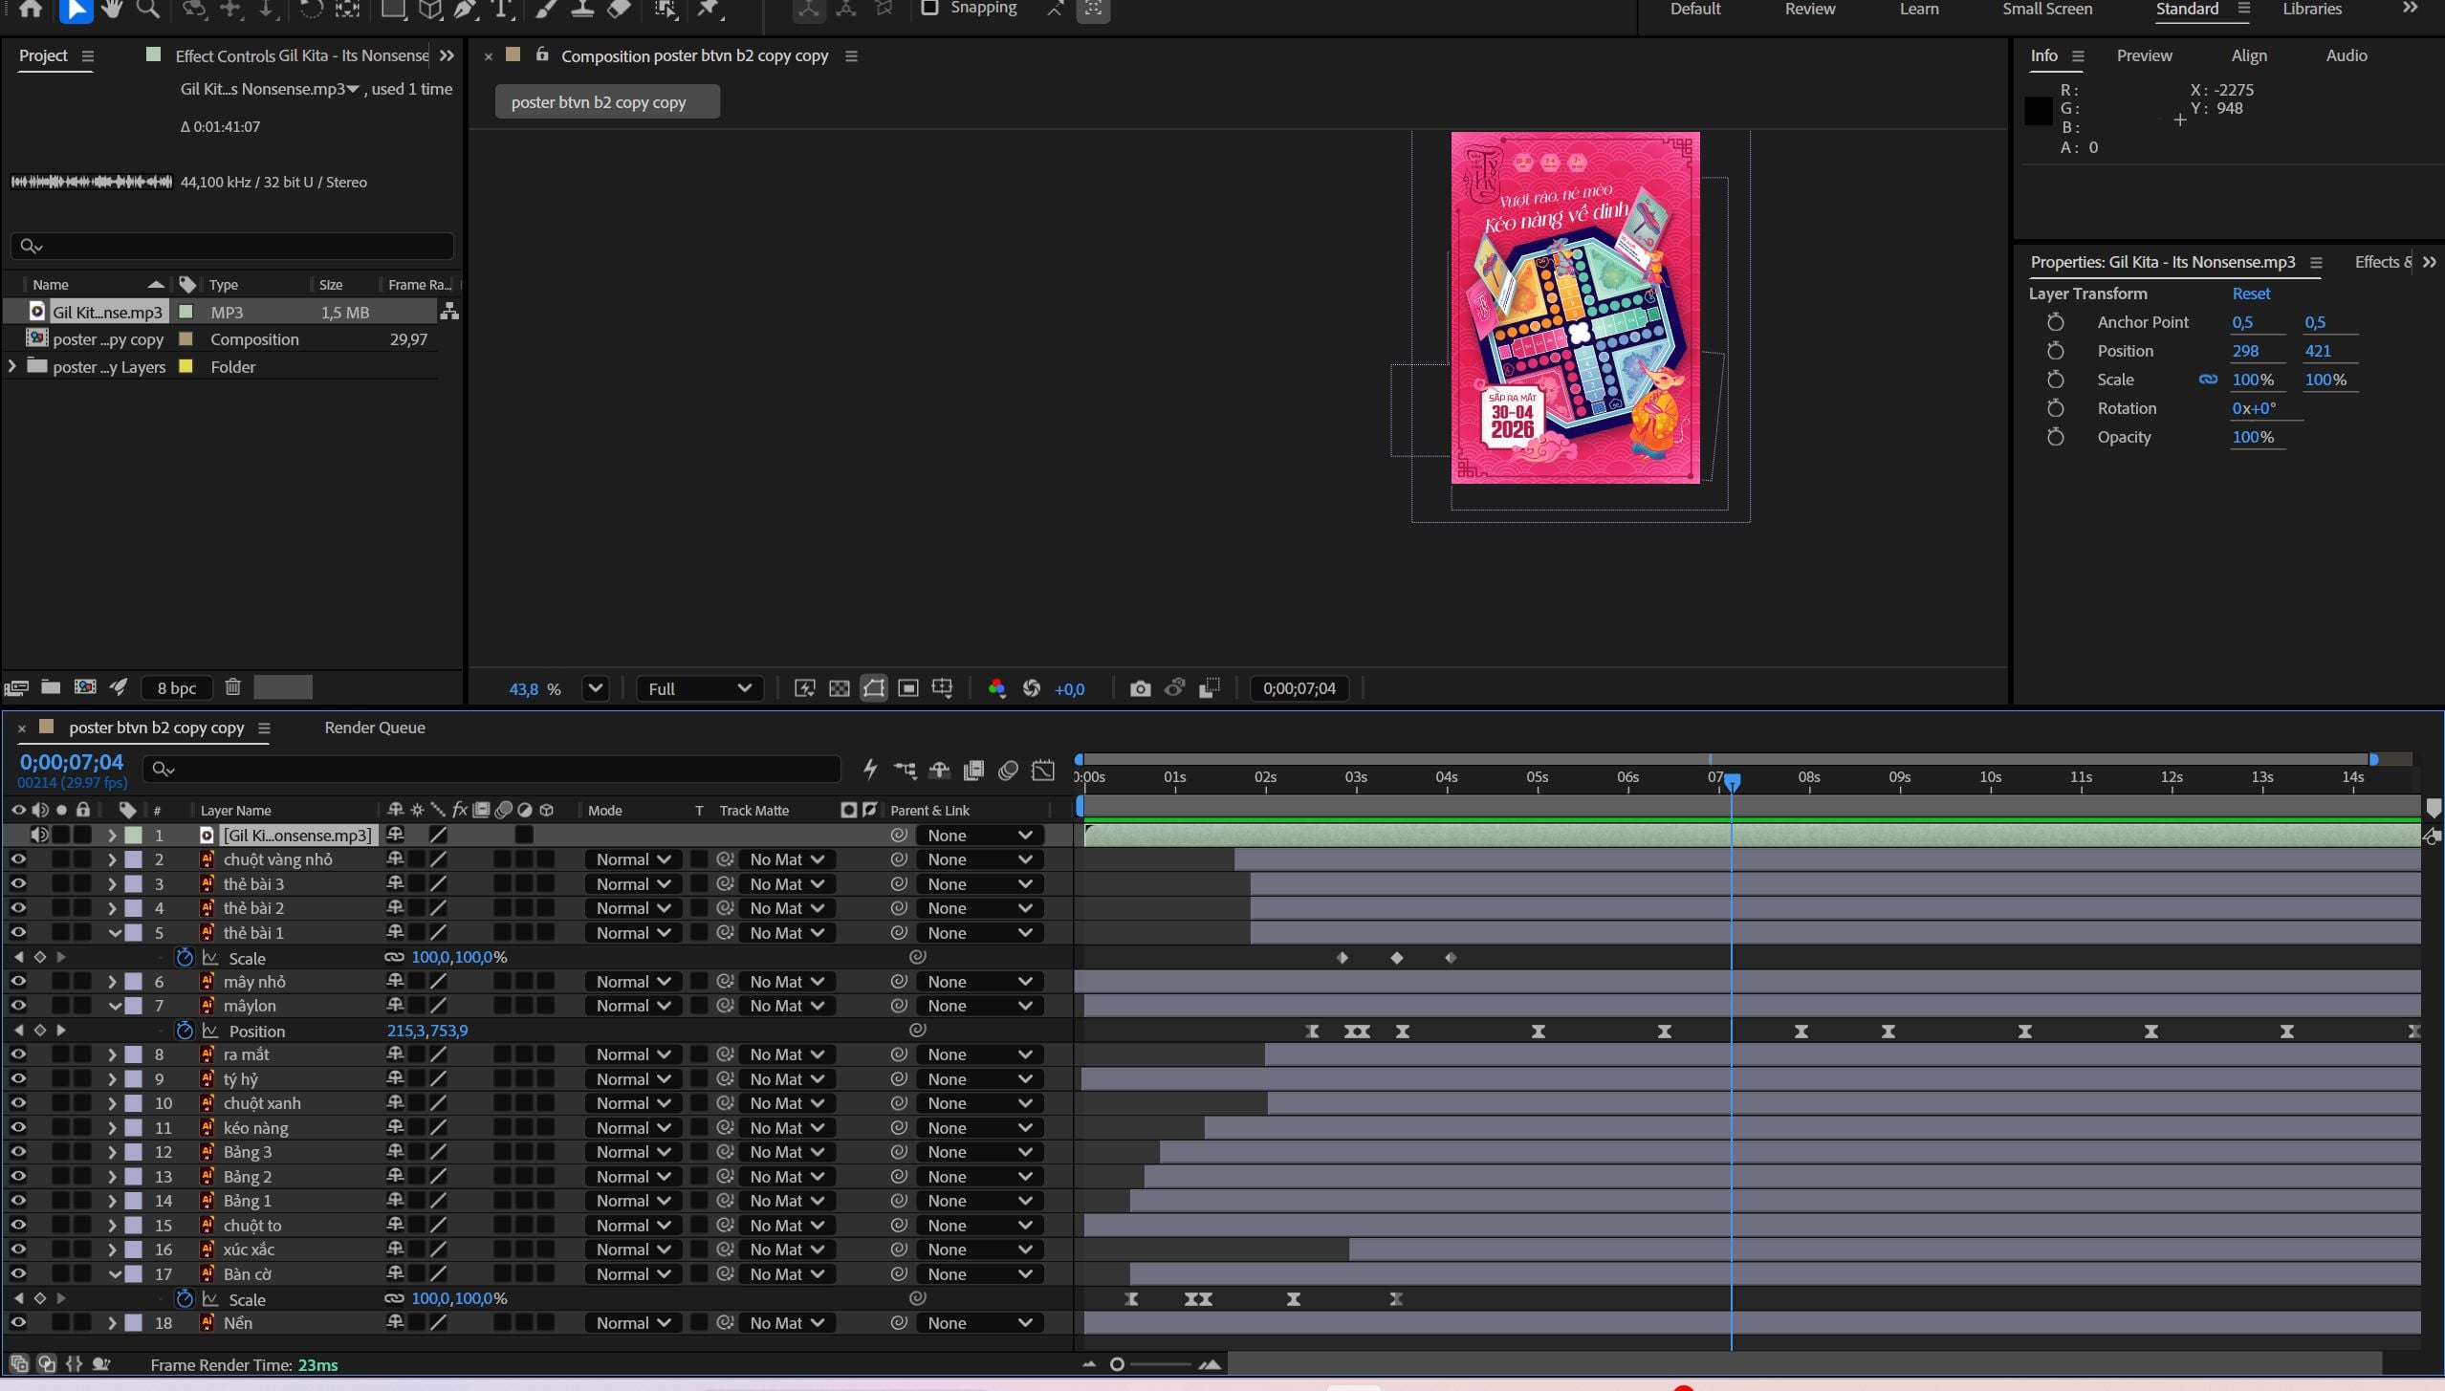Click the poster btvn b2 copy copy breadcrumb
The height and width of the screenshot is (1391, 2445).
click(607, 102)
